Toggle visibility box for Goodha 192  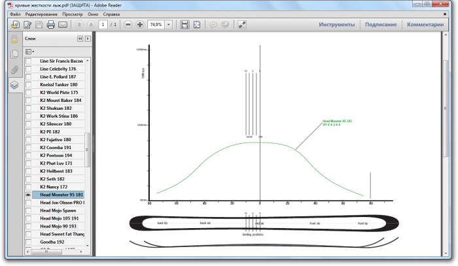(28, 242)
